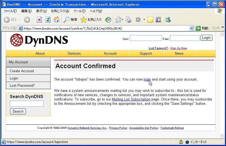Click Login in sidebar menu
Screen dimensions: 226x146
(28, 78)
